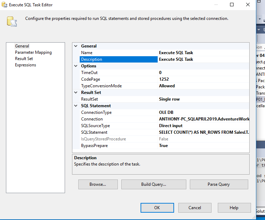The image size is (265, 220).
Task: Collapse the Result Set property category
Action: (x=76, y=93)
